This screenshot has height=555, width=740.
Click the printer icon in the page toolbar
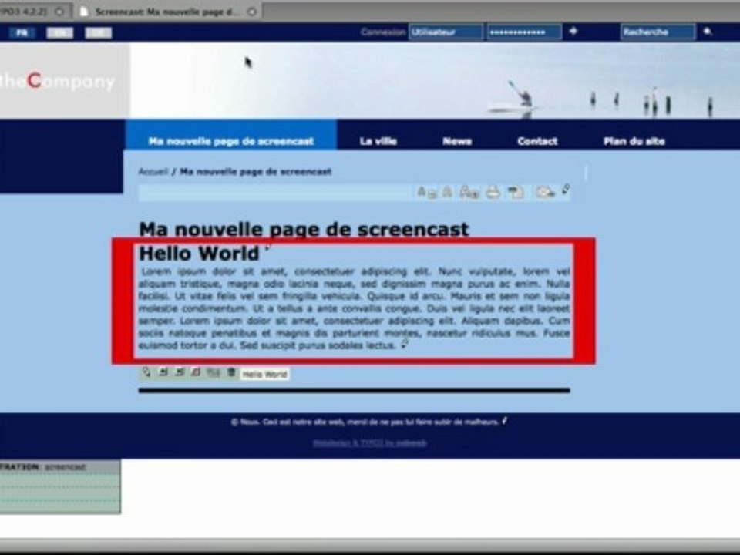point(493,193)
